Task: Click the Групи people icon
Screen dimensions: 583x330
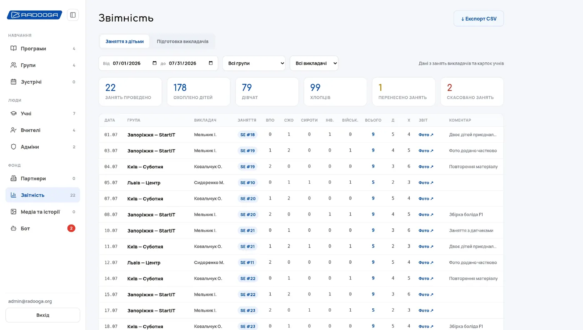Action: [x=14, y=65]
